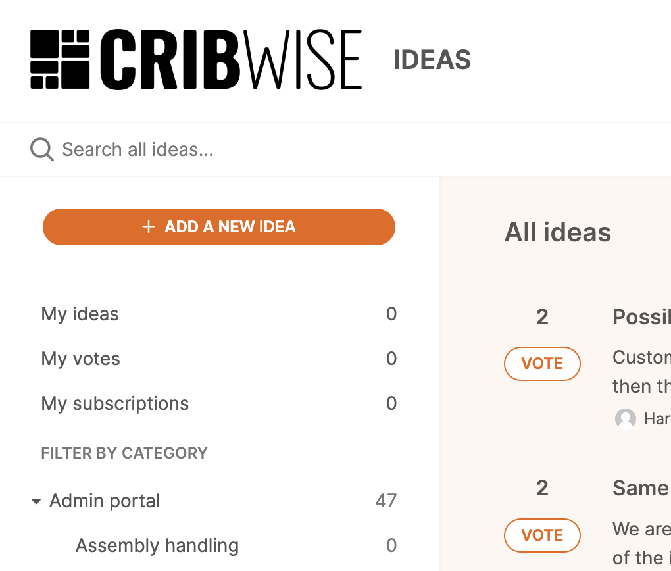Vote for the first idea

pyautogui.click(x=542, y=364)
